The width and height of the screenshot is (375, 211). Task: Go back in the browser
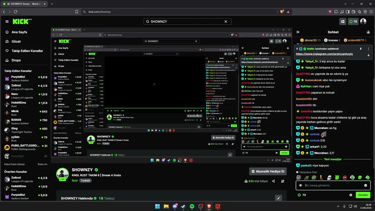point(4,12)
